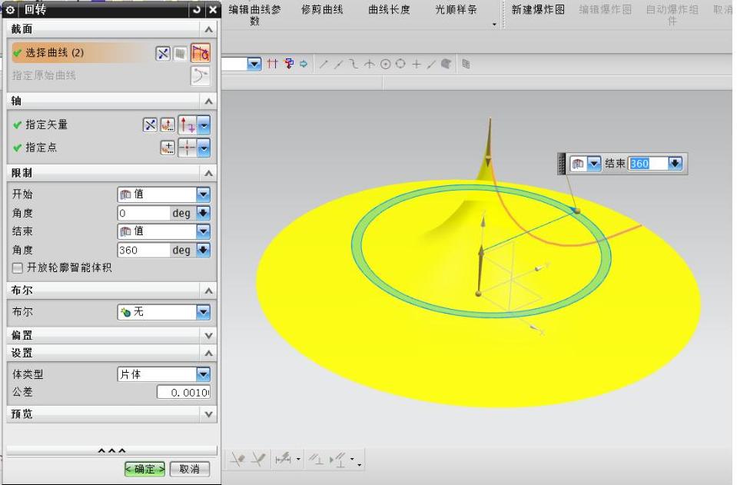Open the 布尔 boolean type dropdown

(x=203, y=312)
